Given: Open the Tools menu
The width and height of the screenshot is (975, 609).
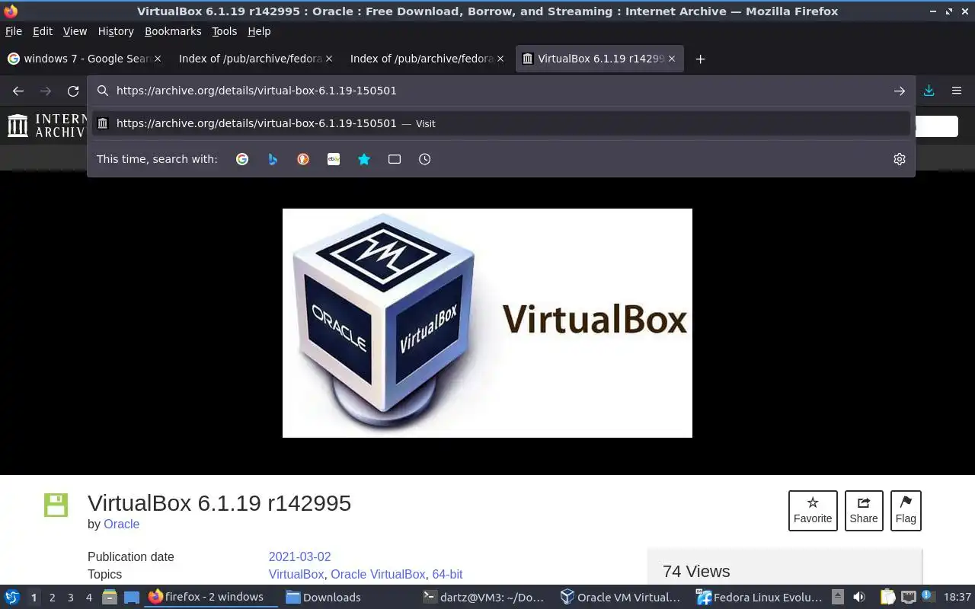Looking at the screenshot, I should pos(225,31).
